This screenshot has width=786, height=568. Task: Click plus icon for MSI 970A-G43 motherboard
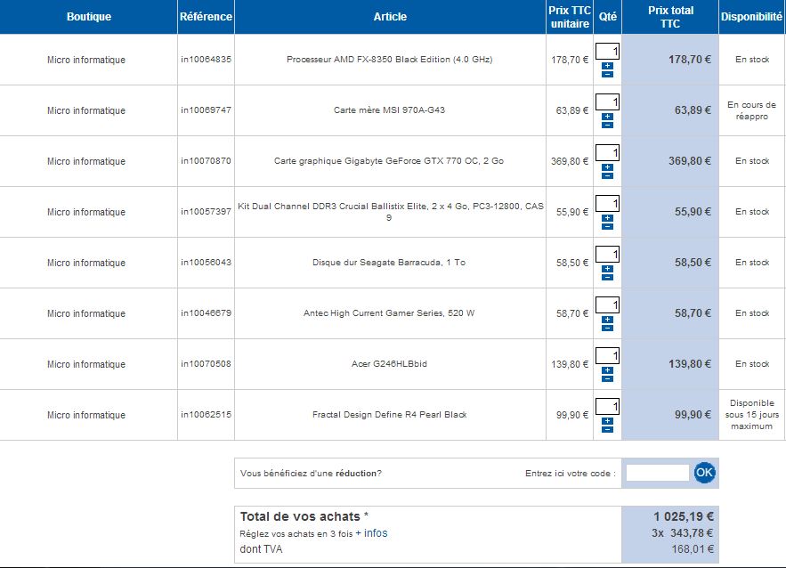pos(607,116)
